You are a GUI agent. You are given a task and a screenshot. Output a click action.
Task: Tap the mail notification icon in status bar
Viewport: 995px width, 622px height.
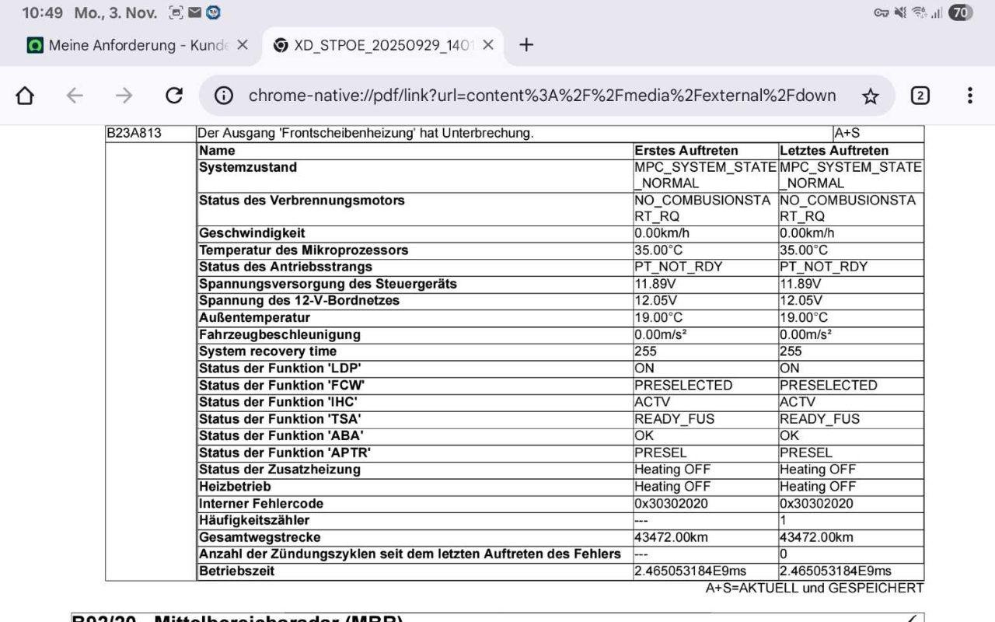(x=194, y=12)
